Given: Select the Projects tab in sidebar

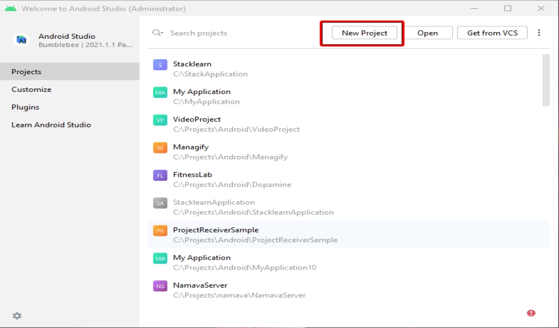Looking at the screenshot, I should [x=70, y=71].
